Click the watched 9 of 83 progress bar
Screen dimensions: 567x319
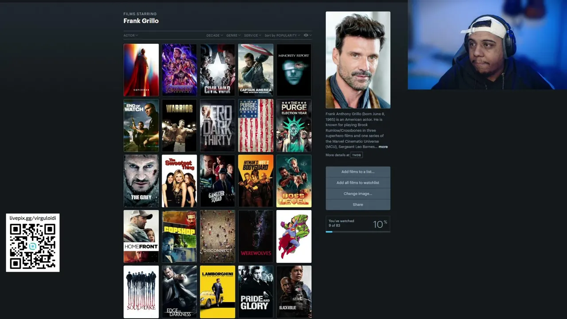pyautogui.click(x=358, y=231)
